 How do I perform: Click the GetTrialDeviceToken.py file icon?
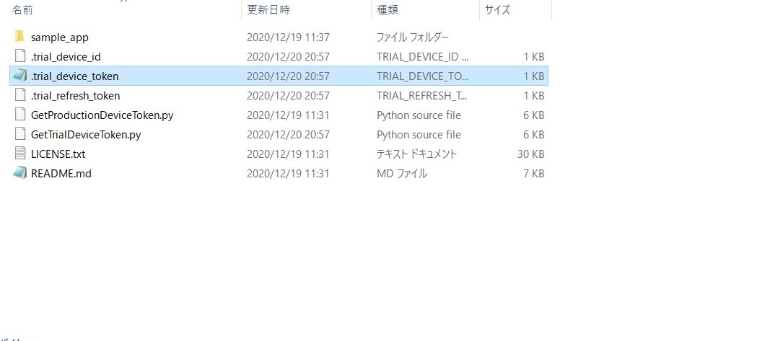pyautogui.click(x=19, y=134)
